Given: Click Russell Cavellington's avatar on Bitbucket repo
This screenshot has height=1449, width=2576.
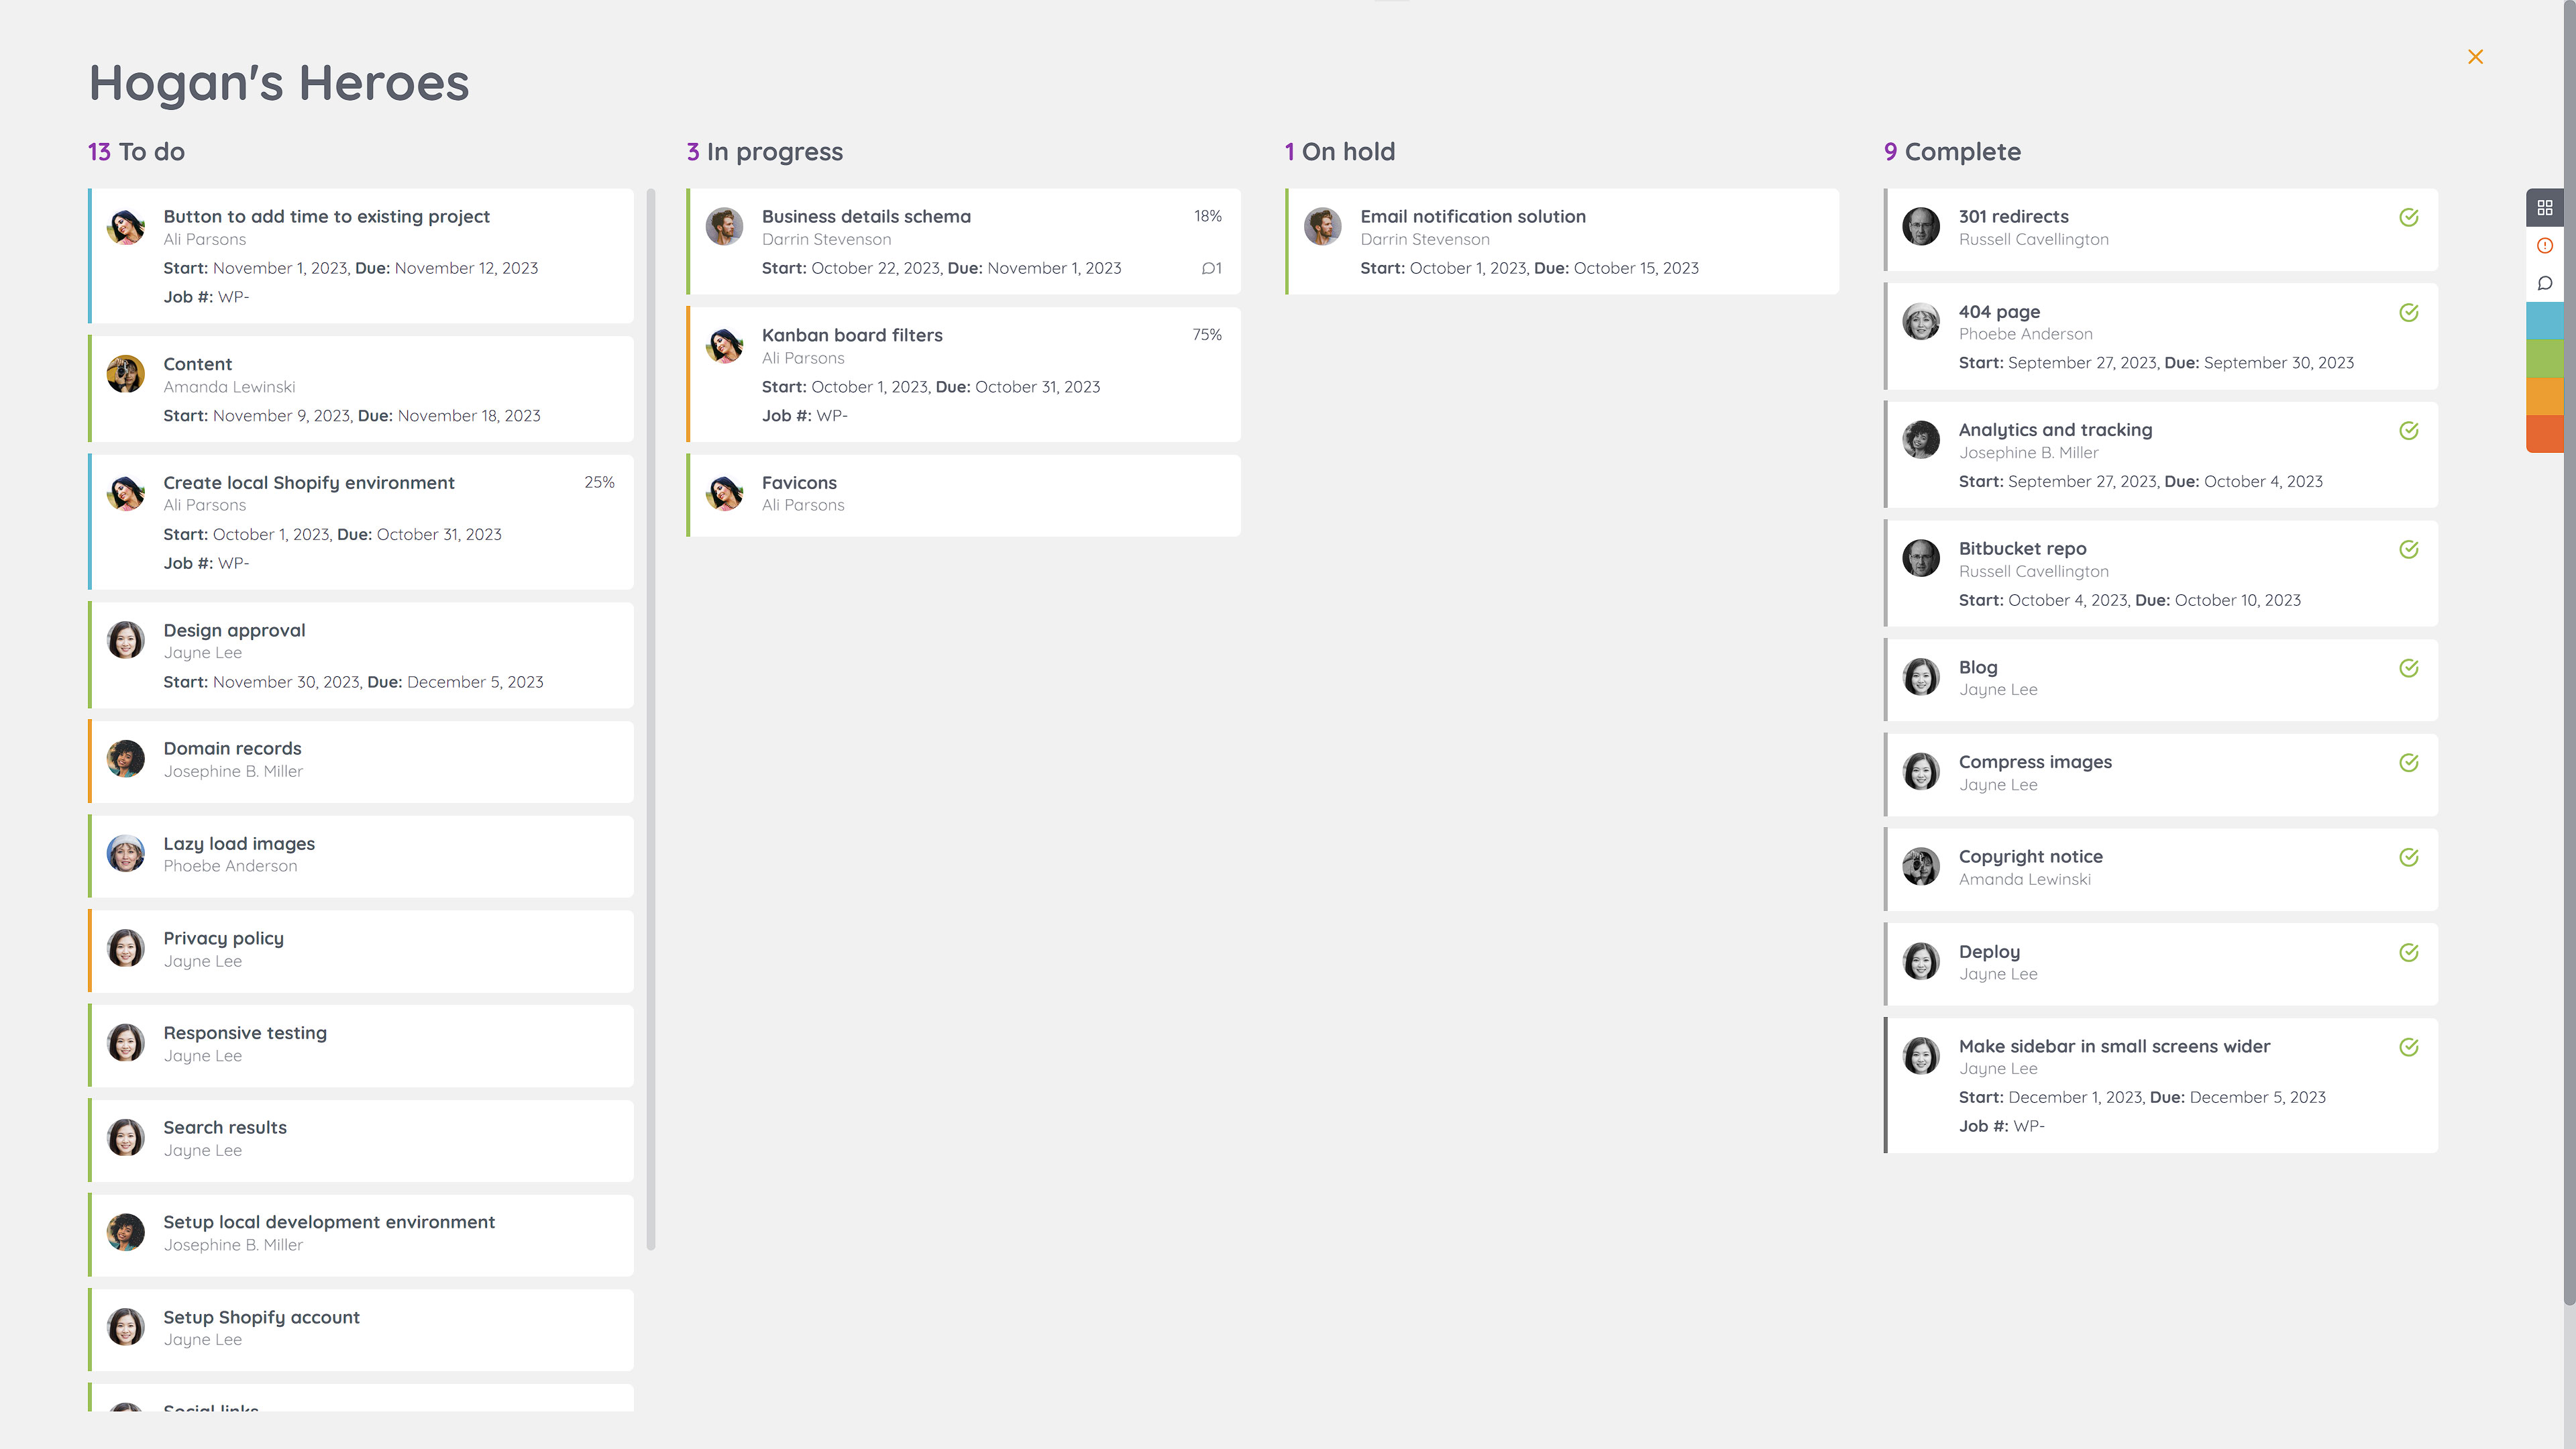Looking at the screenshot, I should pyautogui.click(x=1921, y=558).
